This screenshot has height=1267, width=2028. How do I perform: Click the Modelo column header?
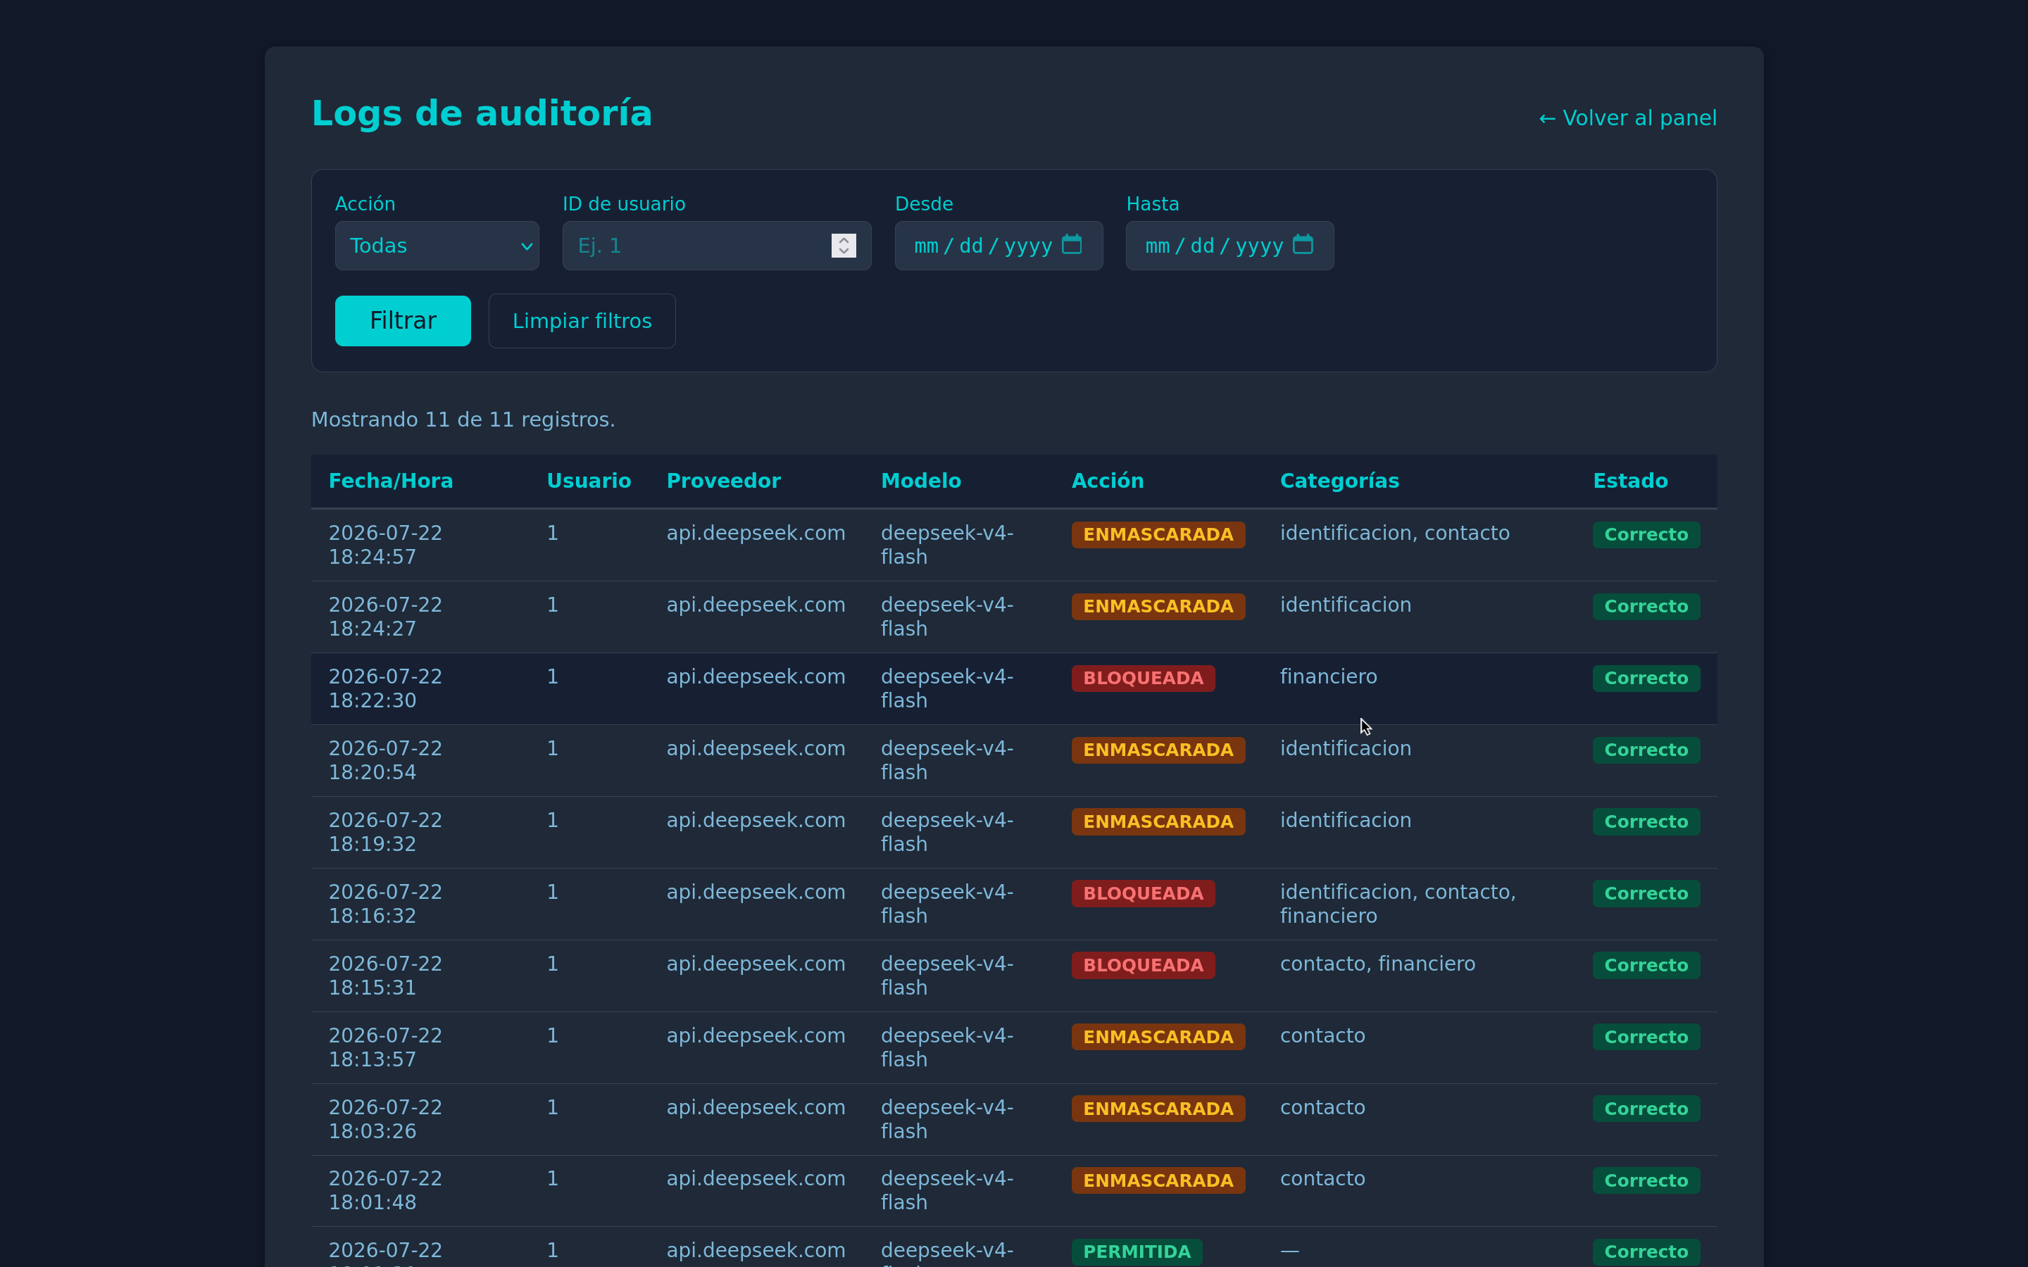(x=921, y=481)
